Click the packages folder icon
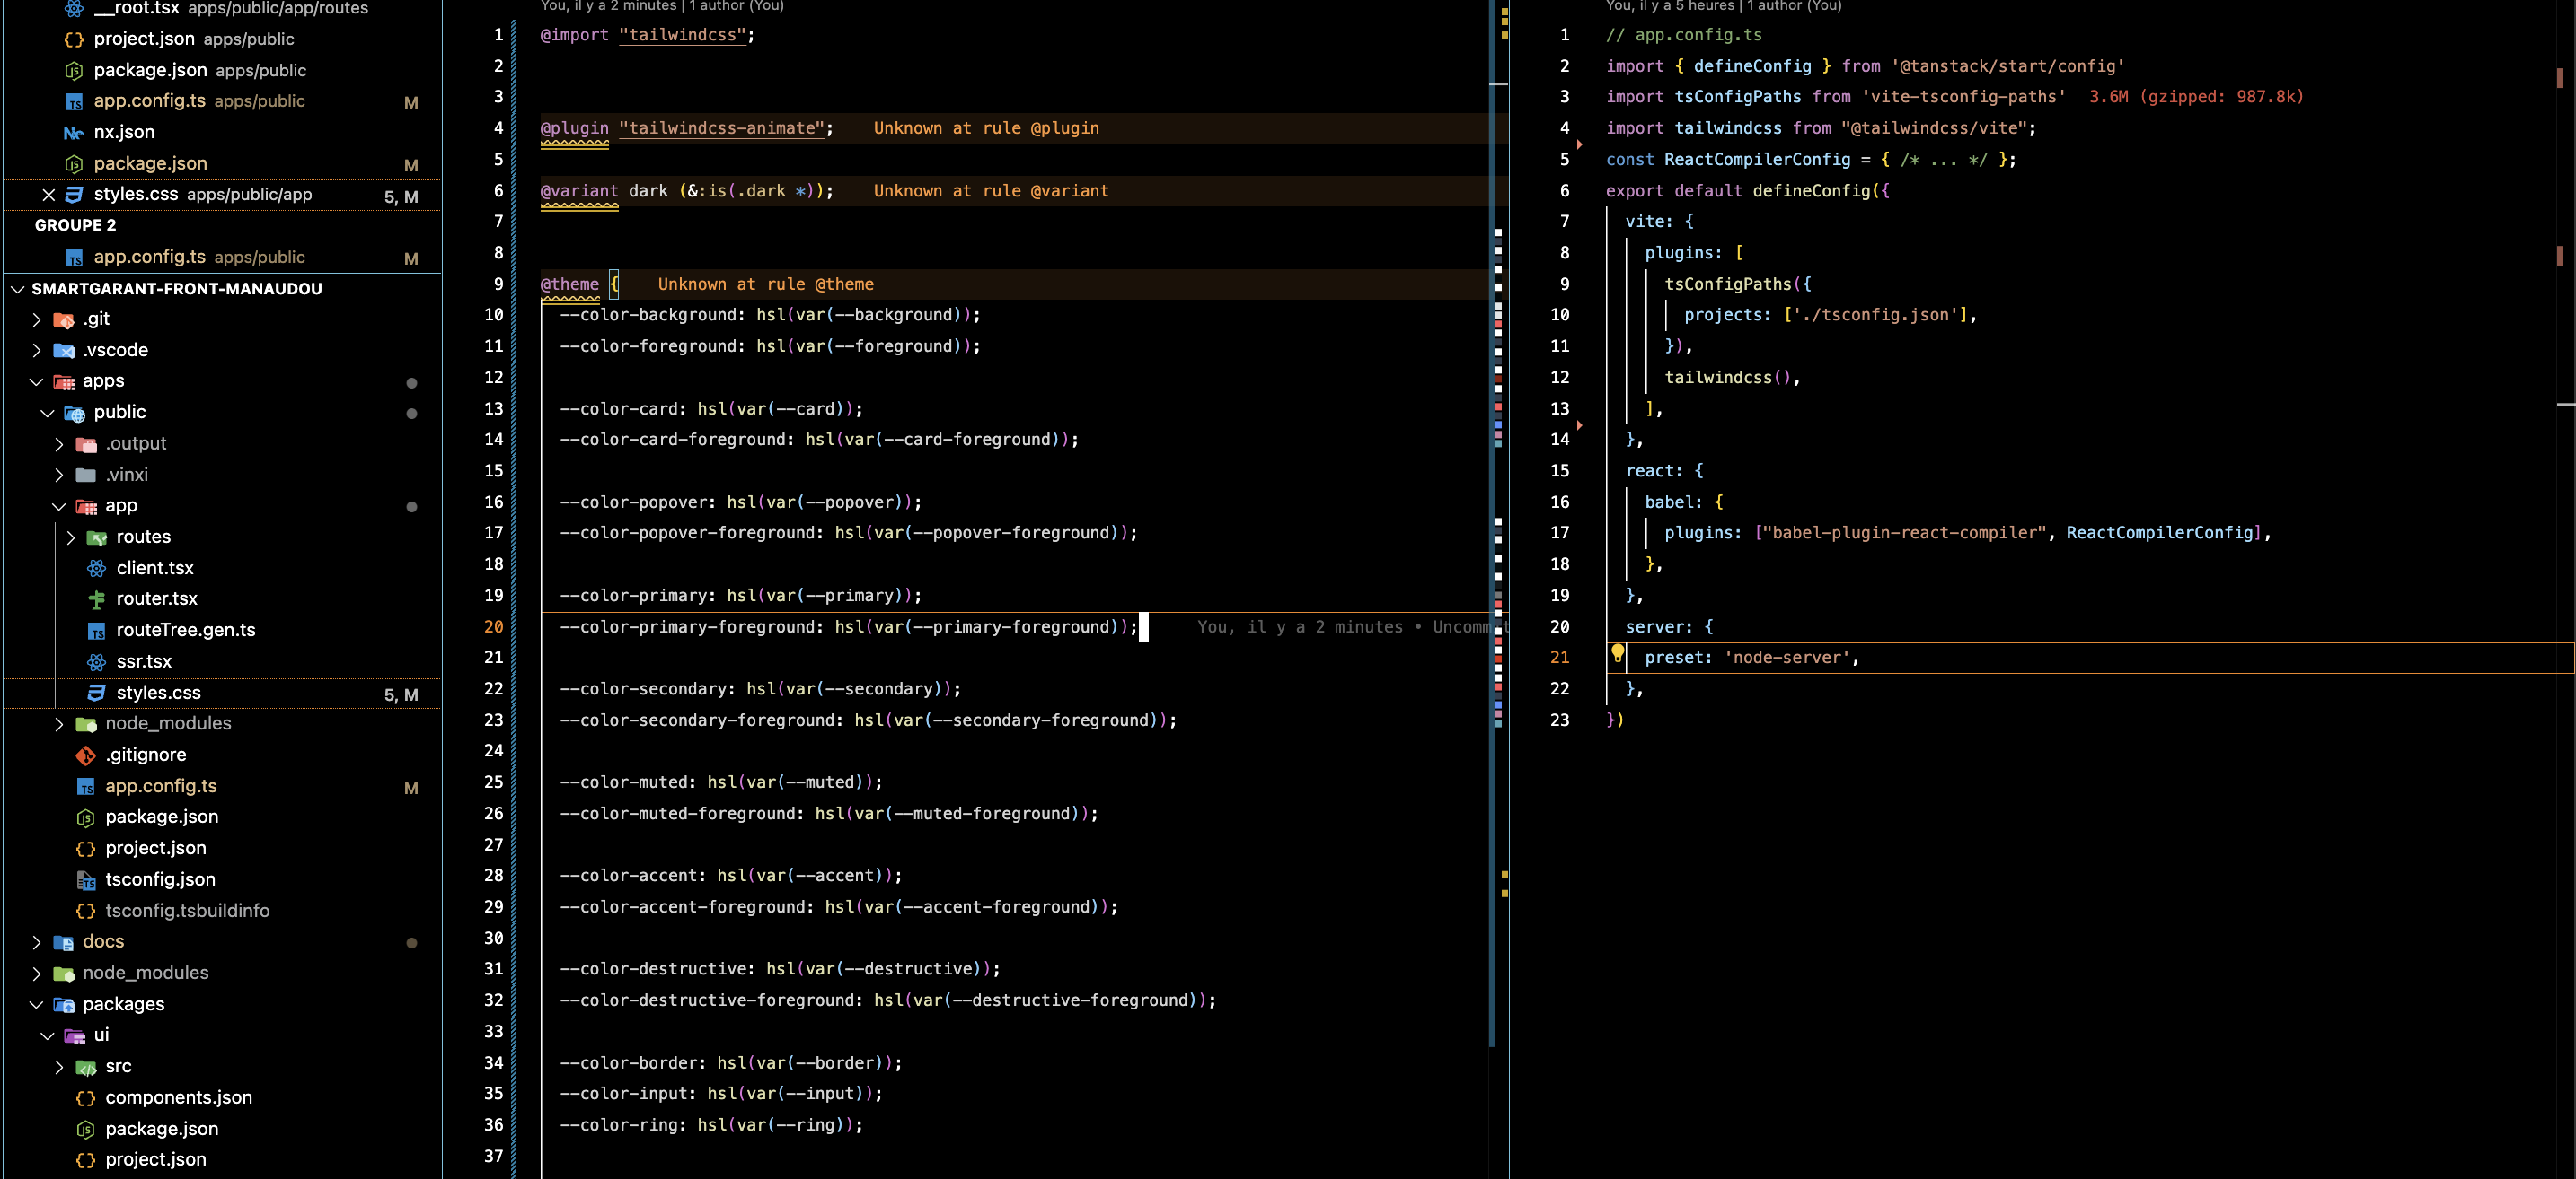 pyautogui.click(x=64, y=1004)
